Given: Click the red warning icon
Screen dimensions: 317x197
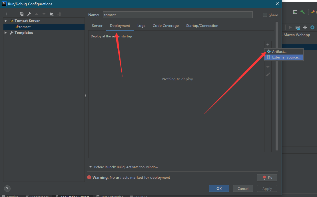Looking at the screenshot, I should coord(89,177).
